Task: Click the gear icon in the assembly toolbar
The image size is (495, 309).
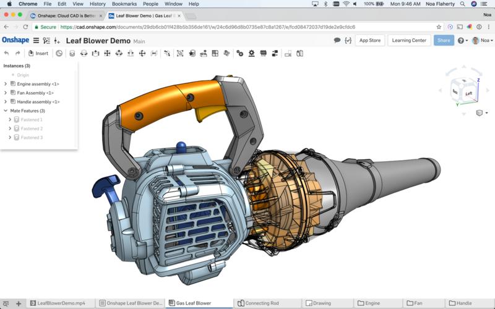Action: (240, 53)
